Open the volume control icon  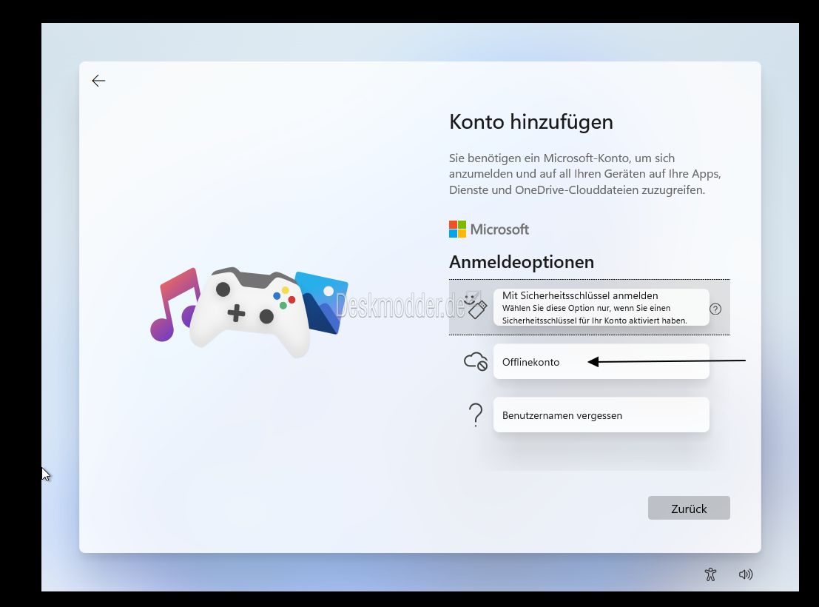tap(745, 574)
